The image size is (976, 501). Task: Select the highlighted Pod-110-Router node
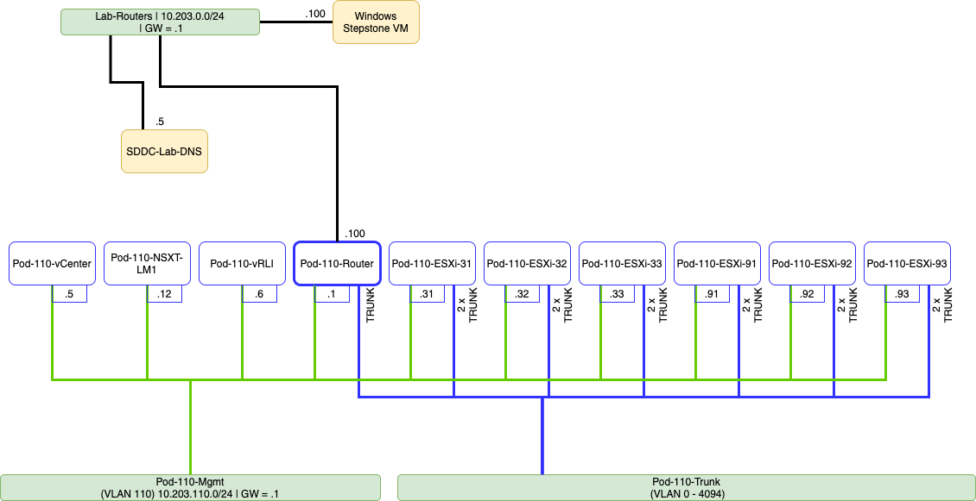(337, 263)
